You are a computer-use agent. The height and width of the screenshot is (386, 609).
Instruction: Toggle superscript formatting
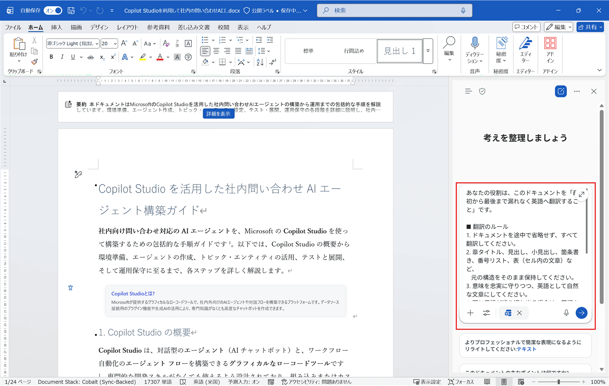click(113, 57)
